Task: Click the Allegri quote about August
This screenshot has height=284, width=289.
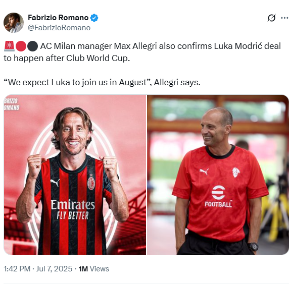Action: (x=102, y=82)
